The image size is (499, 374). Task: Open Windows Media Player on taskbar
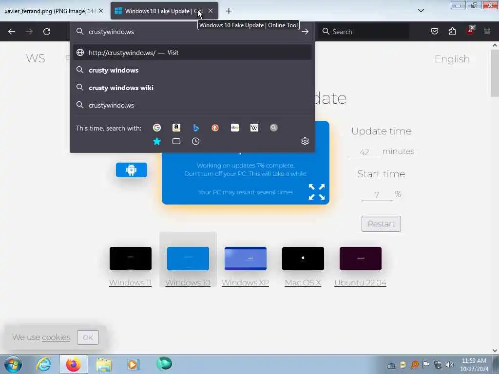click(133, 364)
